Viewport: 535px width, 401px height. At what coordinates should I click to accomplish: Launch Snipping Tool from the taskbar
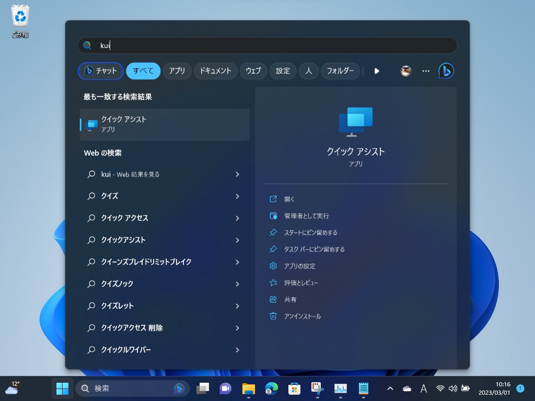[x=318, y=388]
